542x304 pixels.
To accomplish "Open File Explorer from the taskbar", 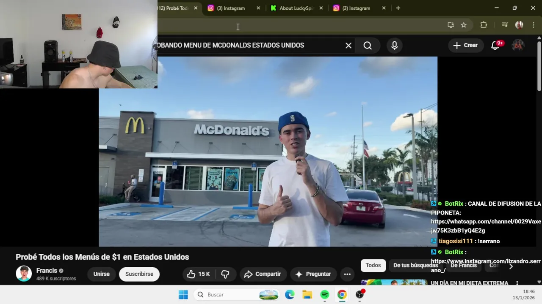I will click(x=307, y=295).
